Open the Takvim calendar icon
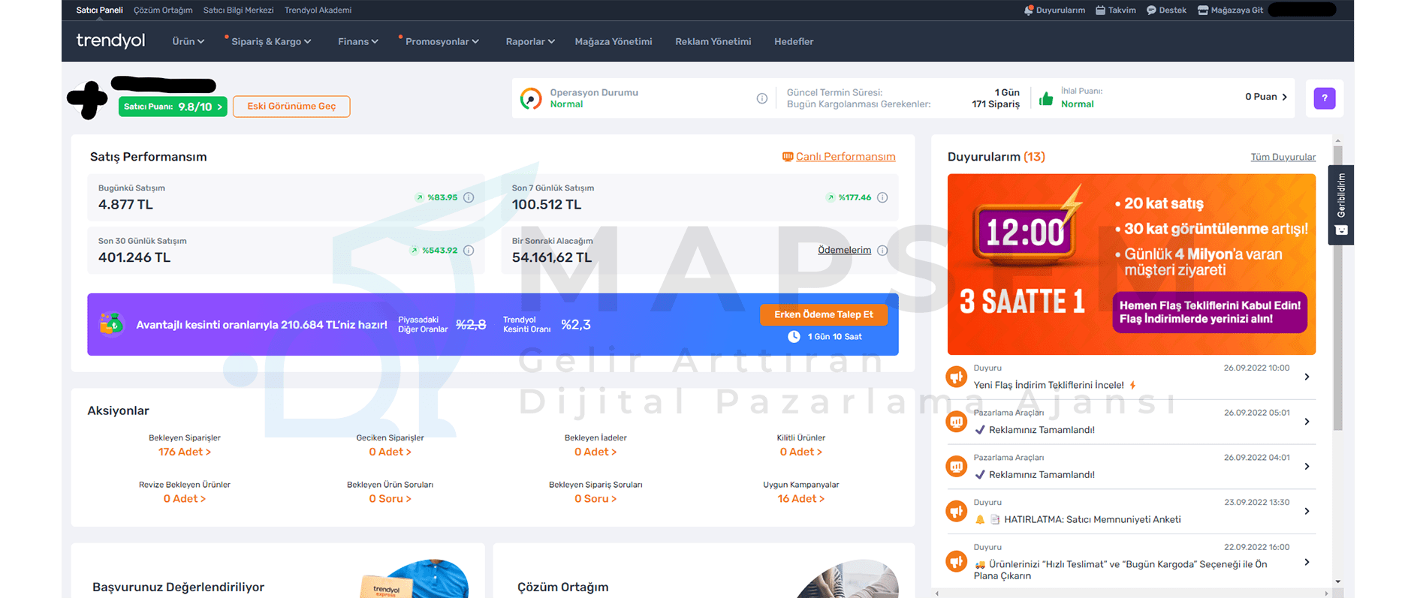The width and height of the screenshot is (1417, 598). pyautogui.click(x=1100, y=11)
